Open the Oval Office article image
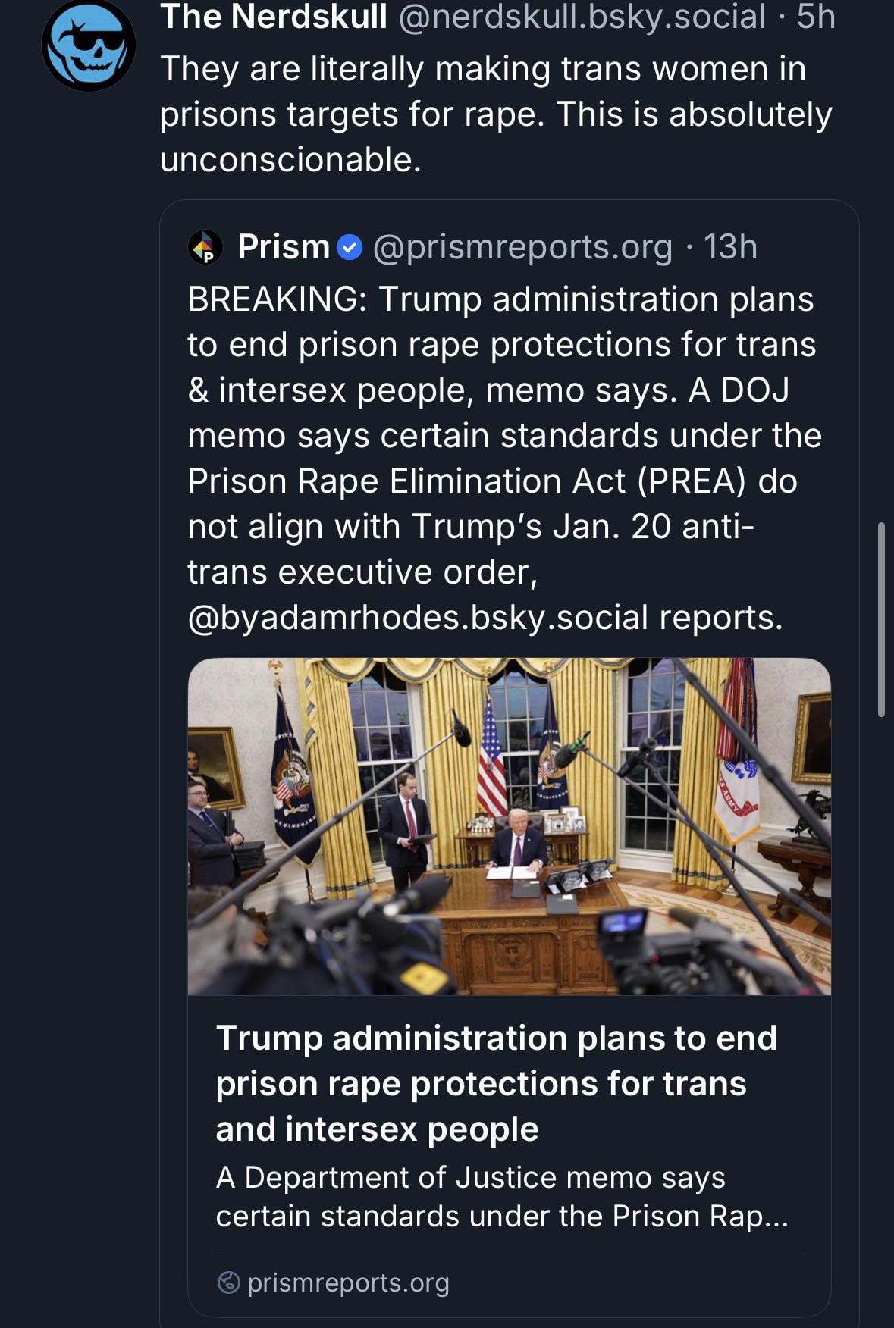This screenshot has height=1328, width=894. (509, 826)
